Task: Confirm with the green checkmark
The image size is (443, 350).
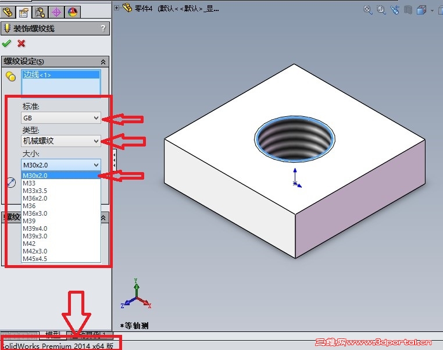Action: (x=6, y=43)
